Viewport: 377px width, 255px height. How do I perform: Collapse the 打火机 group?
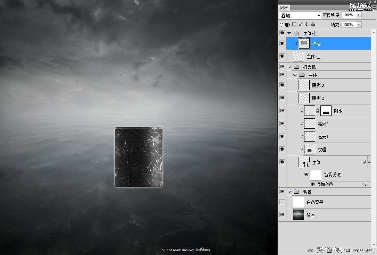pos(290,66)
